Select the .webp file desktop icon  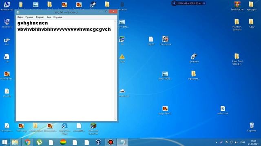click(x=7, y=93)
